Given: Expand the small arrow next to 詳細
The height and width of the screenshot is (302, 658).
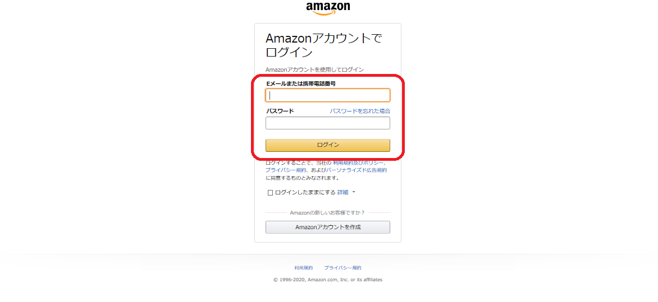Looking at the screenshot, I should [x=354, y=192].
